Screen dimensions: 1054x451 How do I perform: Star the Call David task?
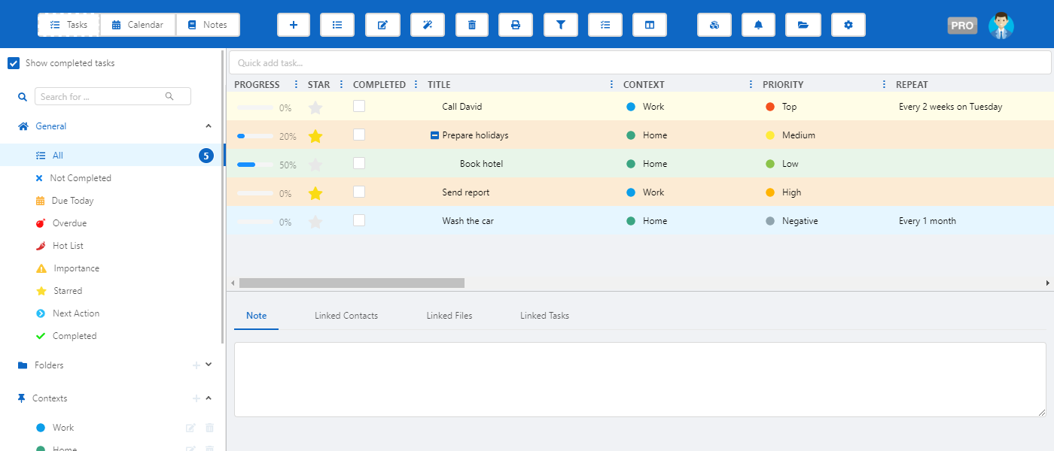click(315, 107)
